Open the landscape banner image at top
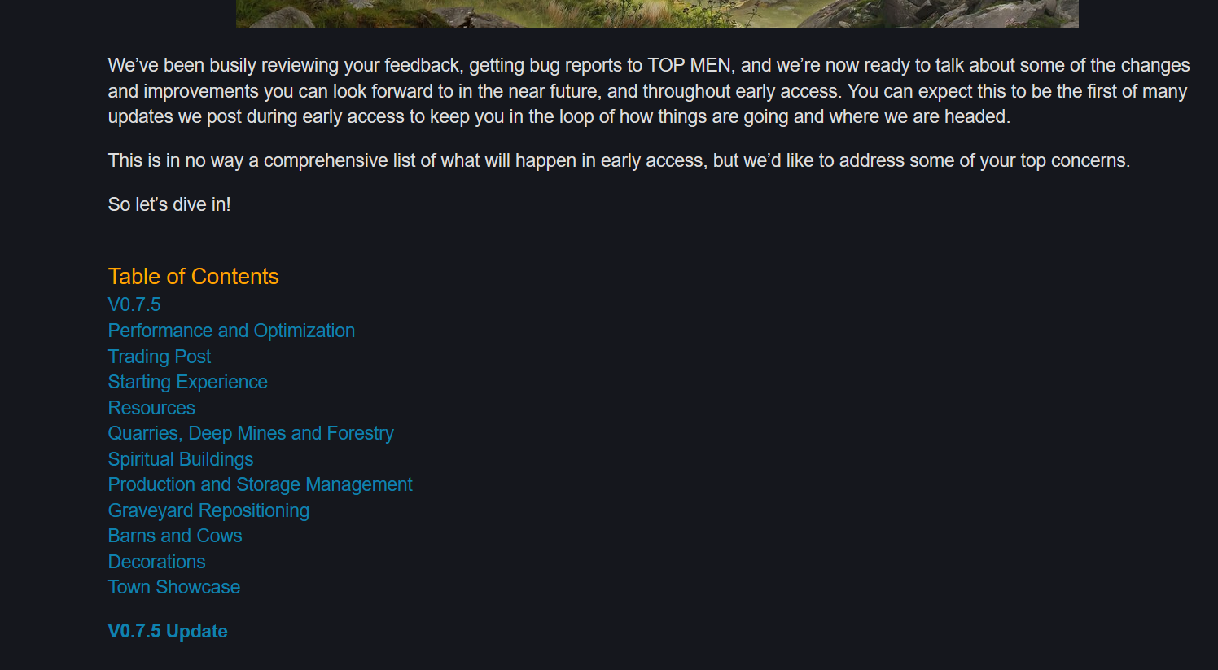The width and height of the screenshot is (1218, 670). pos(657,13)
